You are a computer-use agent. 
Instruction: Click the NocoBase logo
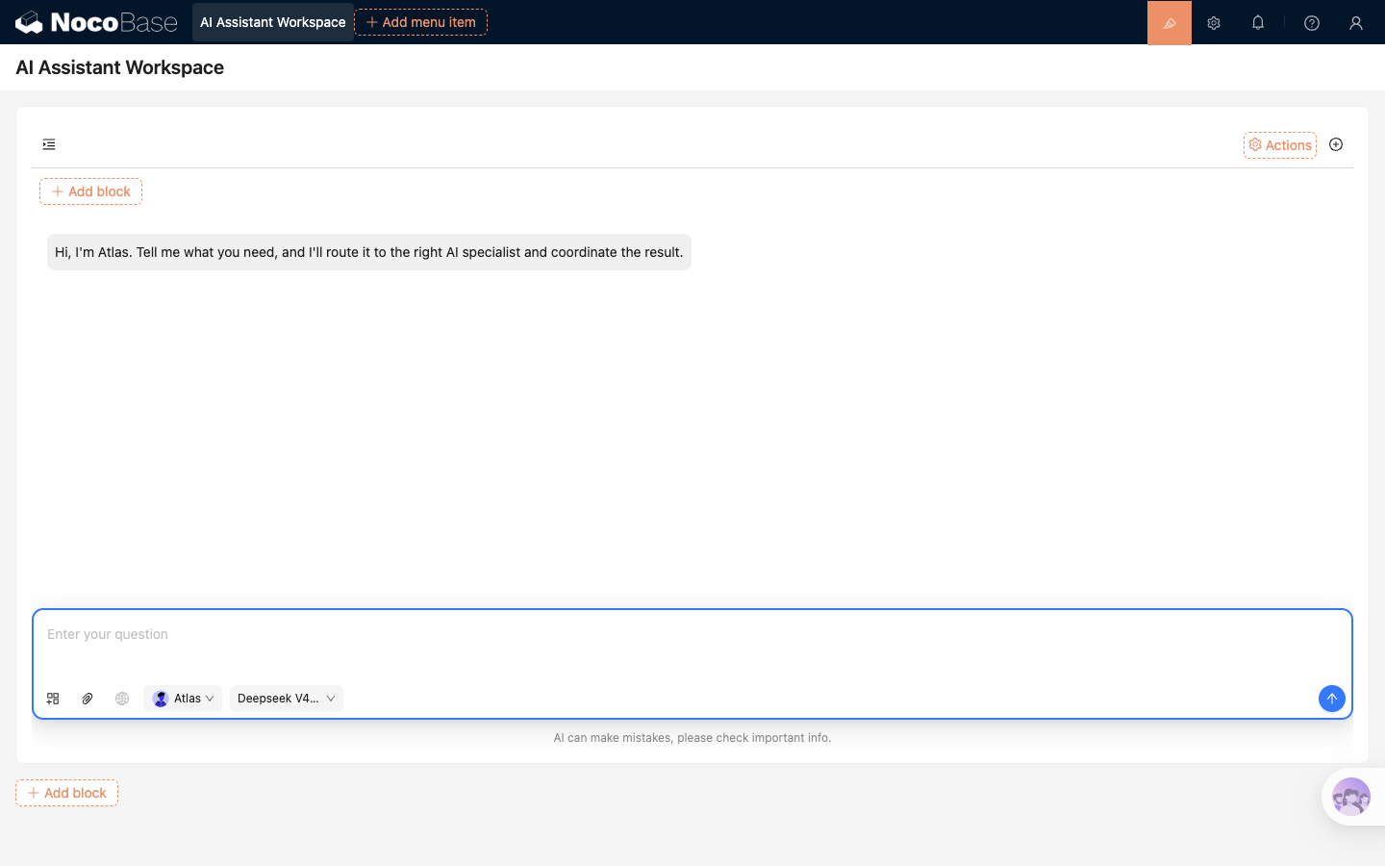coord(96,22)
